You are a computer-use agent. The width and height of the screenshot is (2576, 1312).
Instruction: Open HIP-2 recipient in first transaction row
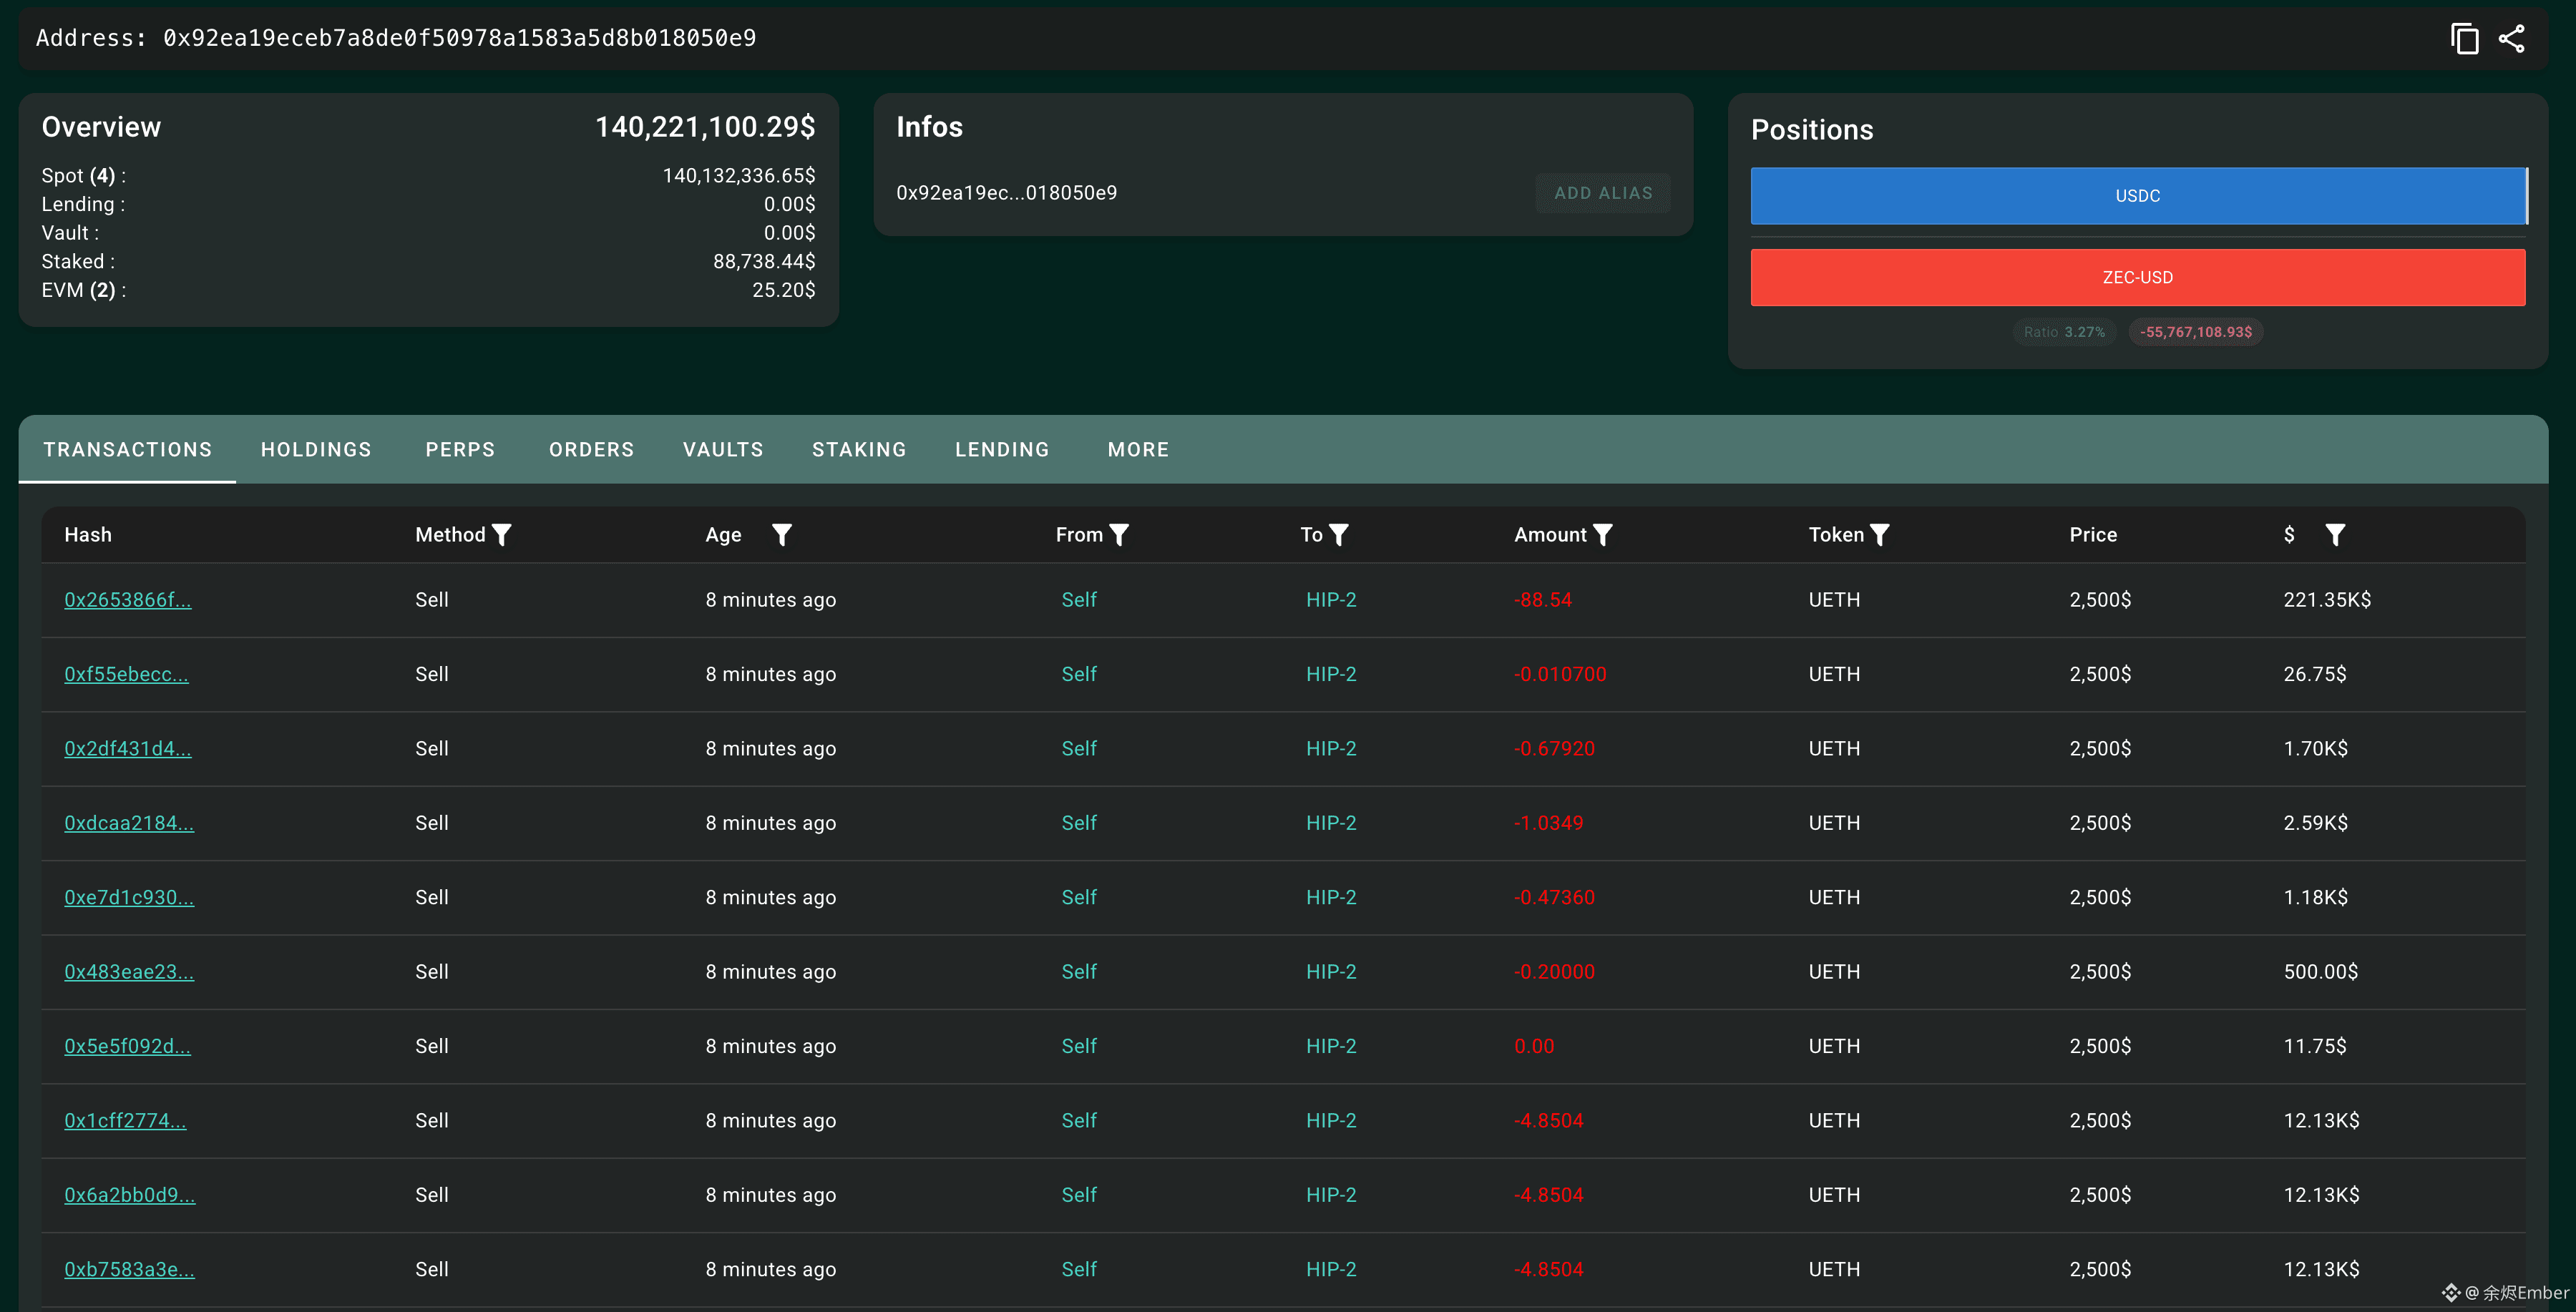coord(1331,600)
